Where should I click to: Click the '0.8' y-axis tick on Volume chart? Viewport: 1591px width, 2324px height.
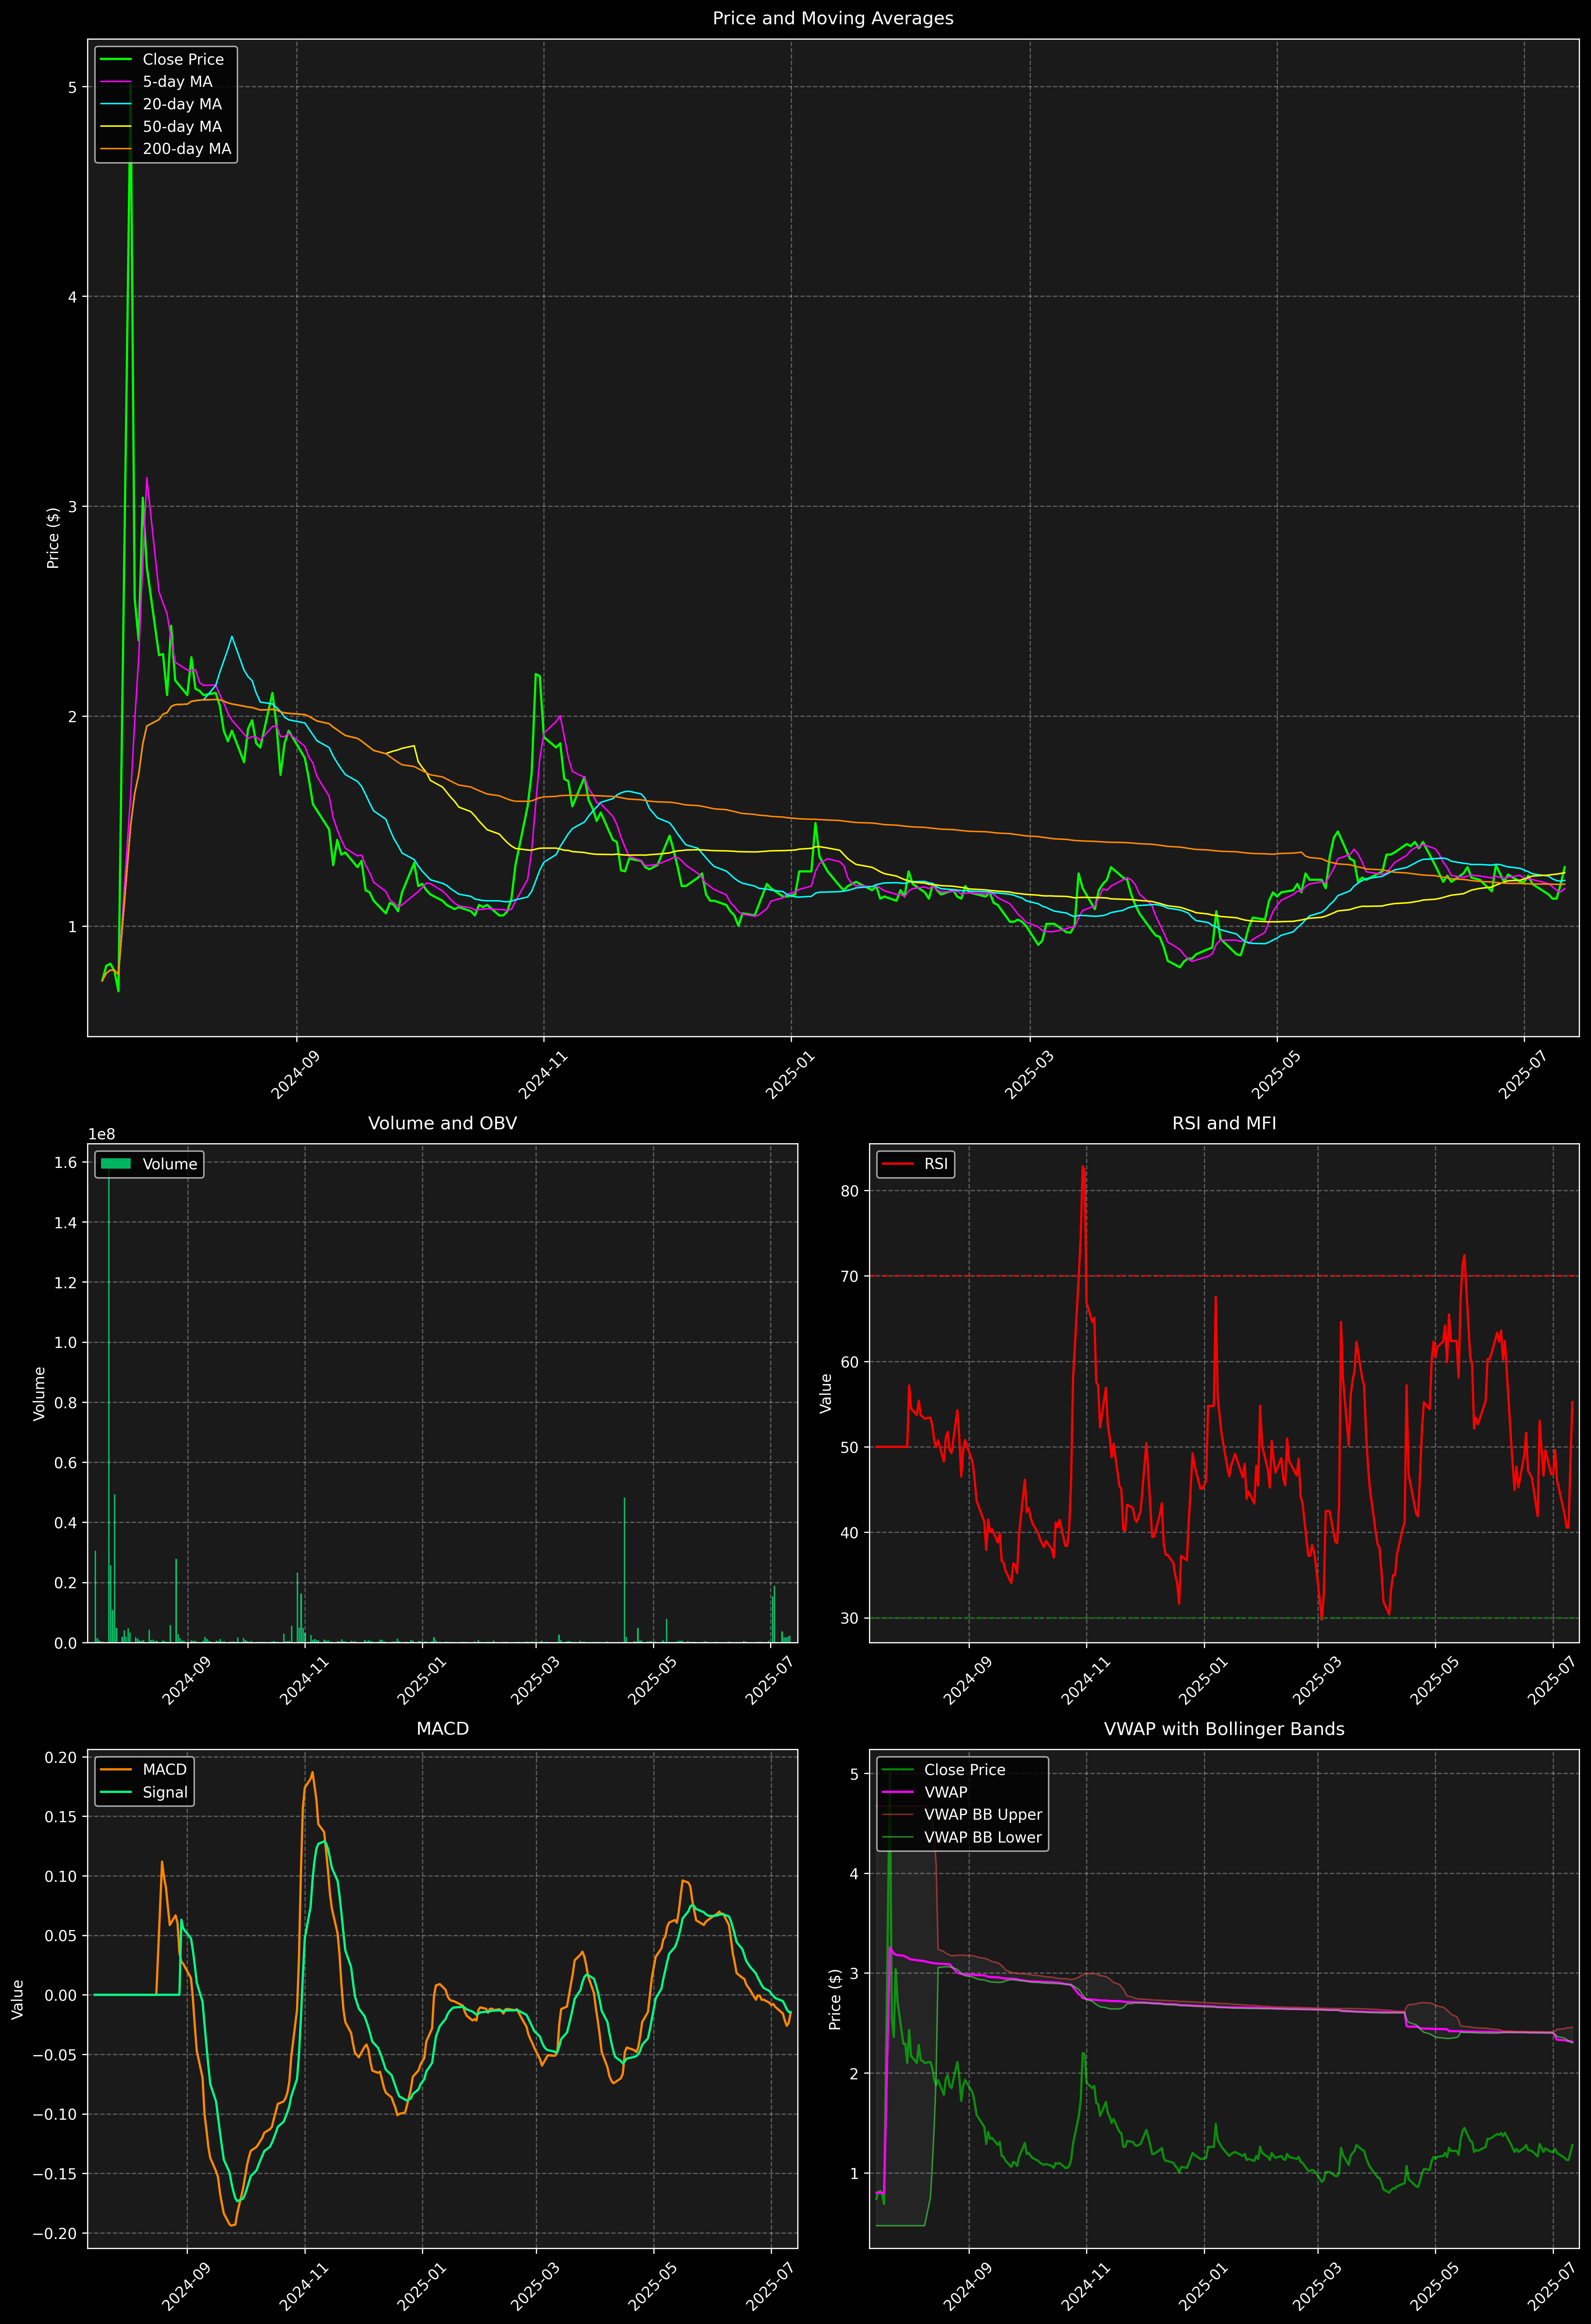pyautogui.click(x=66, y=1403)
